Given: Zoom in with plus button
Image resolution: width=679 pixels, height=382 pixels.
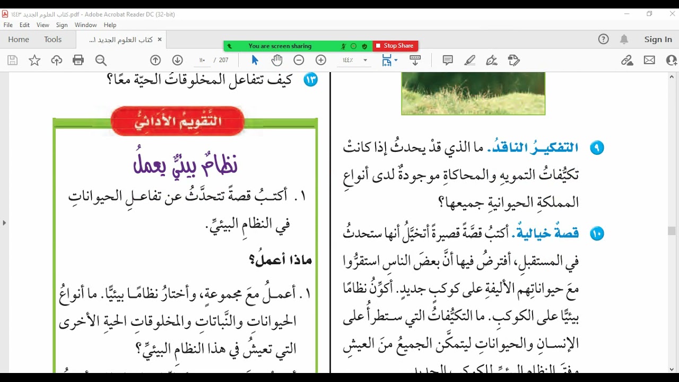Looking at the screenshot, I should [321, 60].
